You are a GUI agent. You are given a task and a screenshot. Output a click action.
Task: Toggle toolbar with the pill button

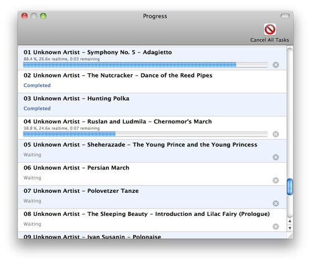tap(285, 16)
